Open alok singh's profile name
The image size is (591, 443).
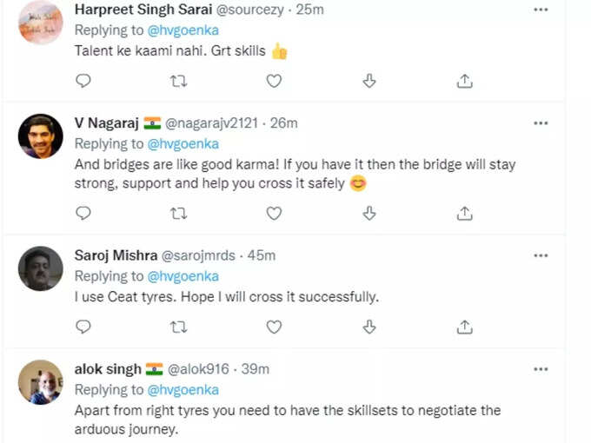click(x=108, y=369)
